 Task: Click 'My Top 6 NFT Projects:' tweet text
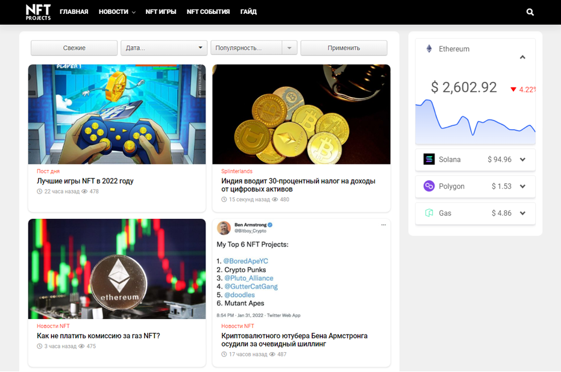[x=252, y=244]
